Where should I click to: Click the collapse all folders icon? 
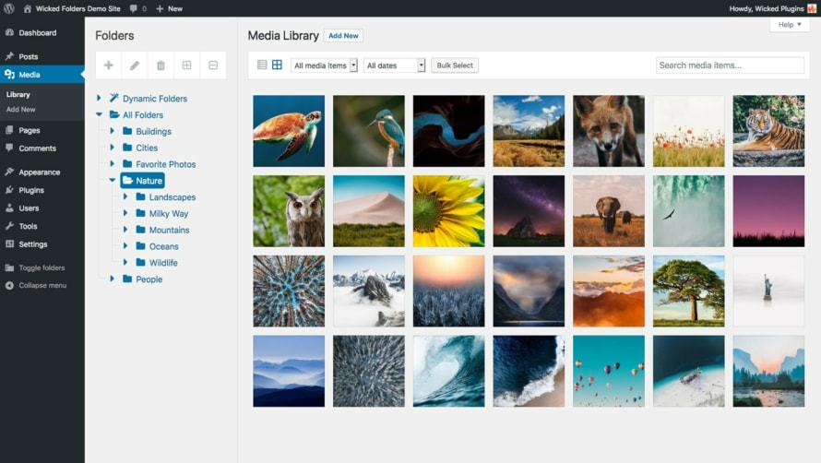(213, 65)
